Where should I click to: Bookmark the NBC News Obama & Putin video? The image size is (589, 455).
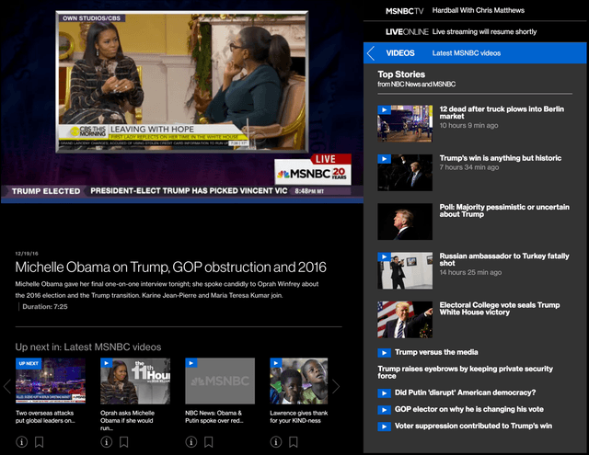tap(209, 442)
